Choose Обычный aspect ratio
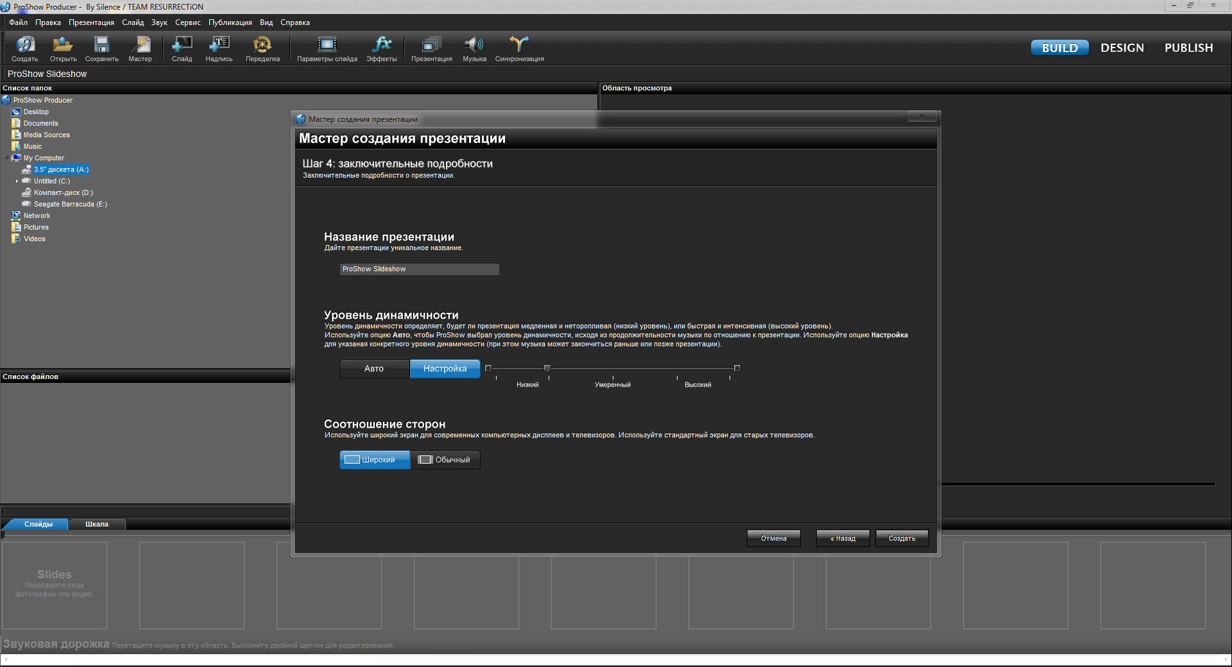This screenshot has width=1232, height=667. click(x=445, y=460)
